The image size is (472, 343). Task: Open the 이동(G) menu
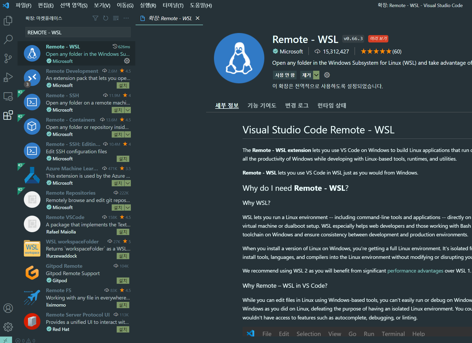coord(125,5)
